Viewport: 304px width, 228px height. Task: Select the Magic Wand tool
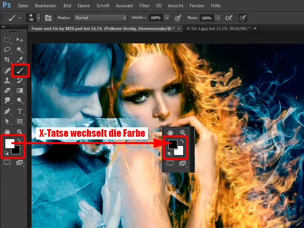tap(20, 50)
